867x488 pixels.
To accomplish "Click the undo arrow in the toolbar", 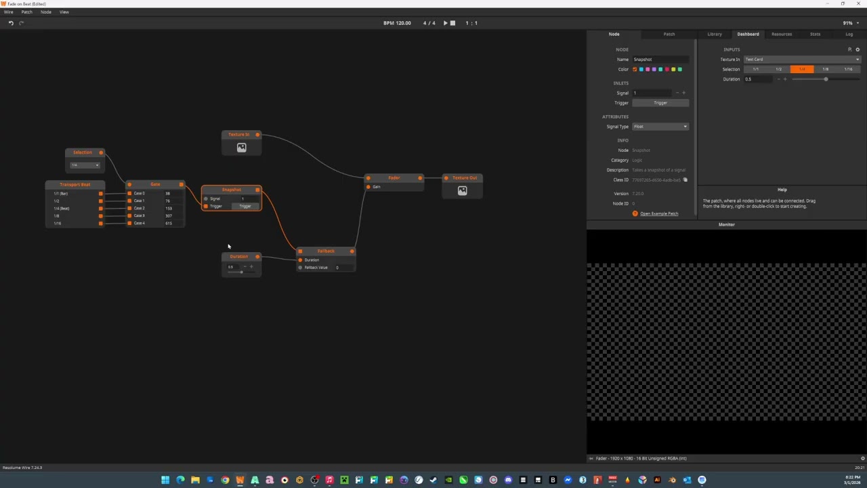I will pos(11,23).
